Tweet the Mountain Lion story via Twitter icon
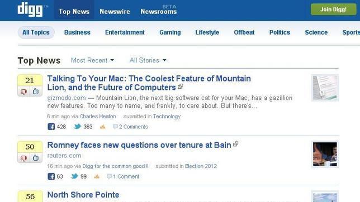Screen dimensions: 360x202 pyautogui.click(x=77, y=126)
